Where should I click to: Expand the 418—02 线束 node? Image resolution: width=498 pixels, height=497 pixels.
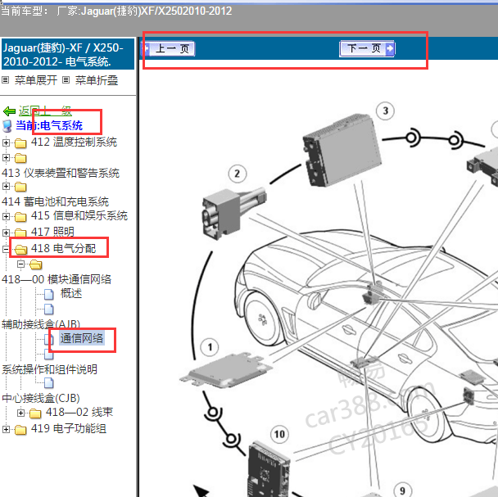[x=20, y=413]
